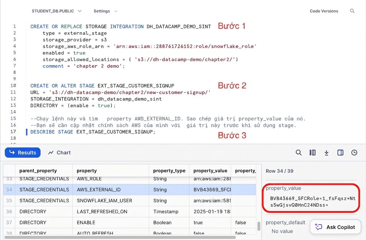
Task: Click the CREATE OR ALTER STAGE line
Action: (x=102, y=86)
